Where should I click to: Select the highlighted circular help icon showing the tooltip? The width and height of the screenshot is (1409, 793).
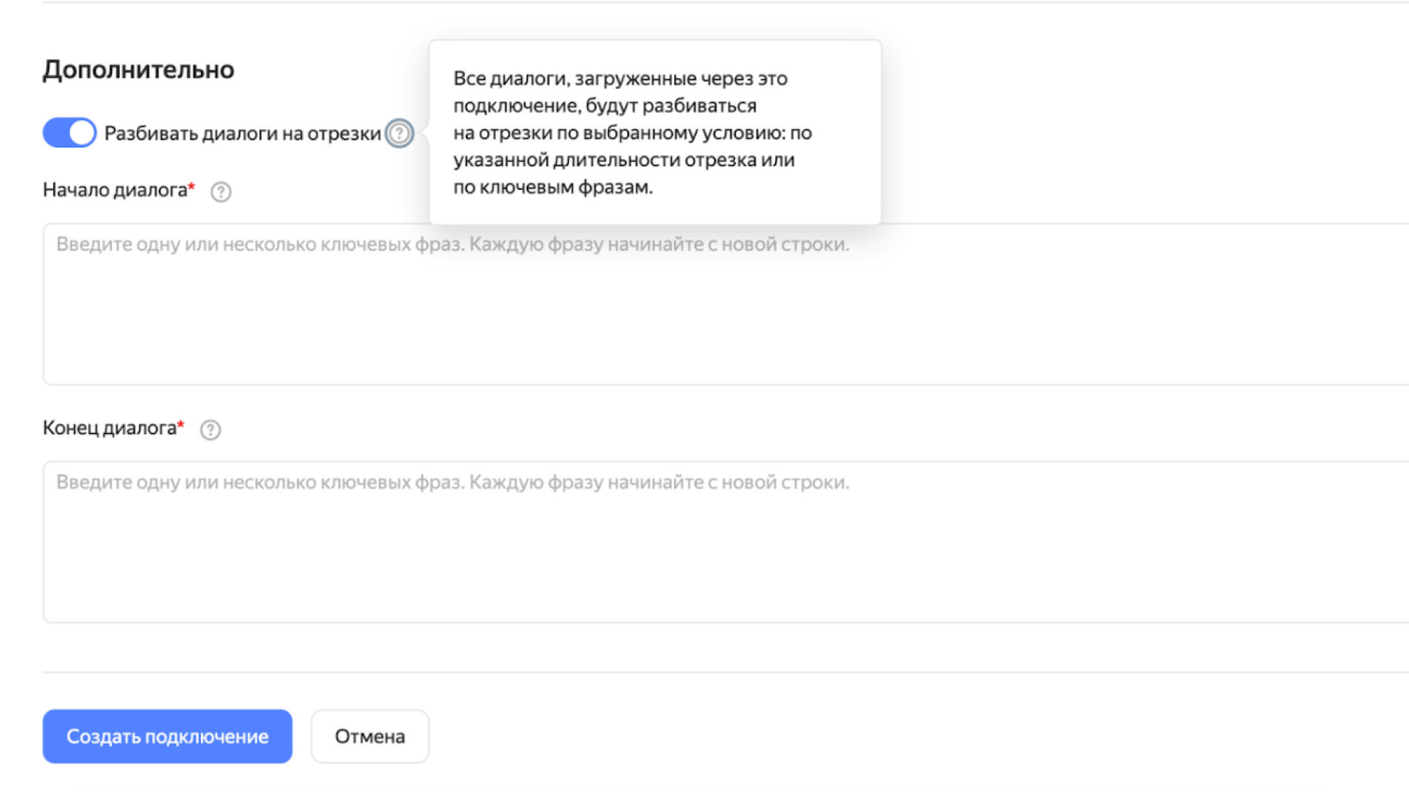[x=400, y=132]
